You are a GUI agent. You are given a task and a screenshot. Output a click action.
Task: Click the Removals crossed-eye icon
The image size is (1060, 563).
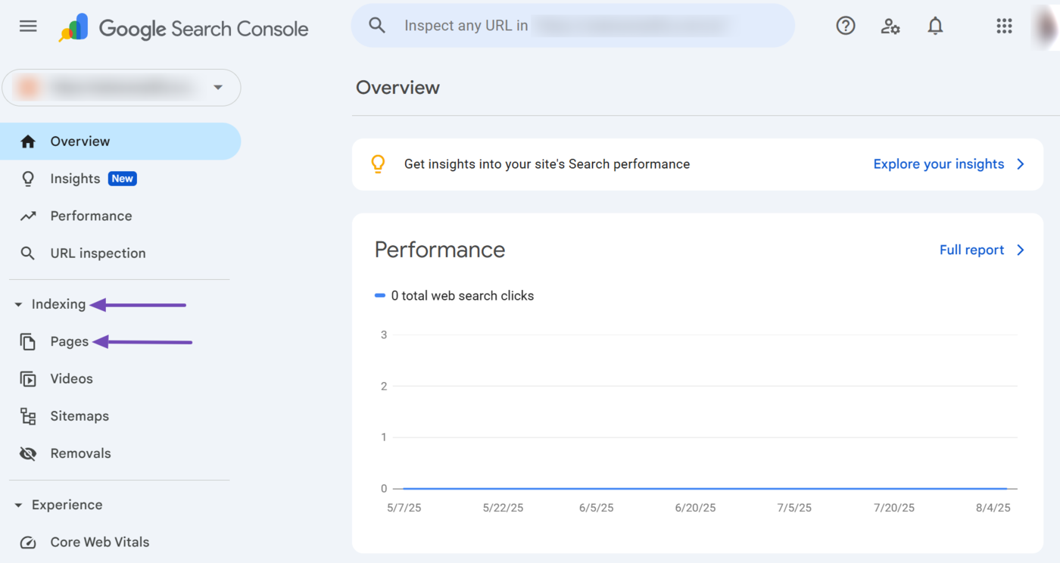click(x=28, y=454)
